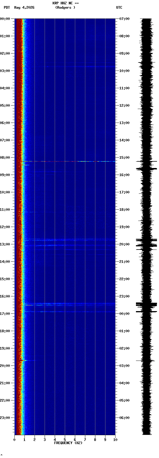Click the 06:00 UTC time tick label

[124, 418]
